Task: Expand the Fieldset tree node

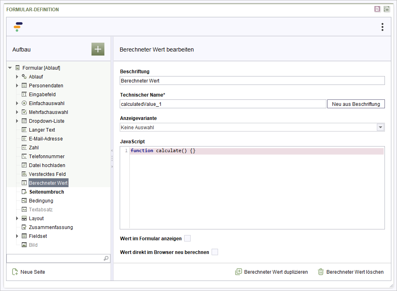Action: 17,236
